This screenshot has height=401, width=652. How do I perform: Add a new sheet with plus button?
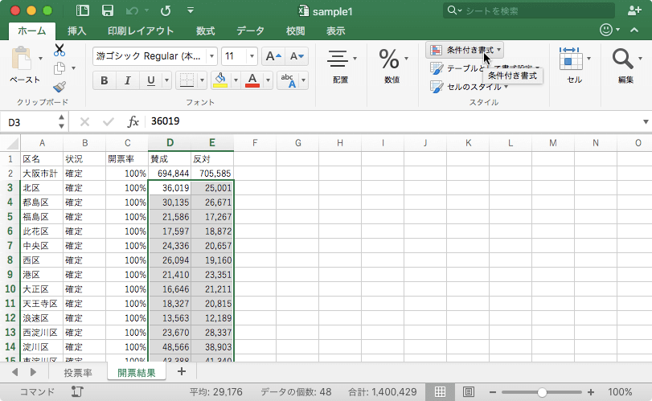(x=182, y=371)
